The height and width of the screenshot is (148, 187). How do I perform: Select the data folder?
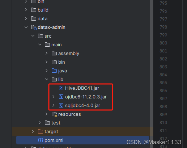42,18
